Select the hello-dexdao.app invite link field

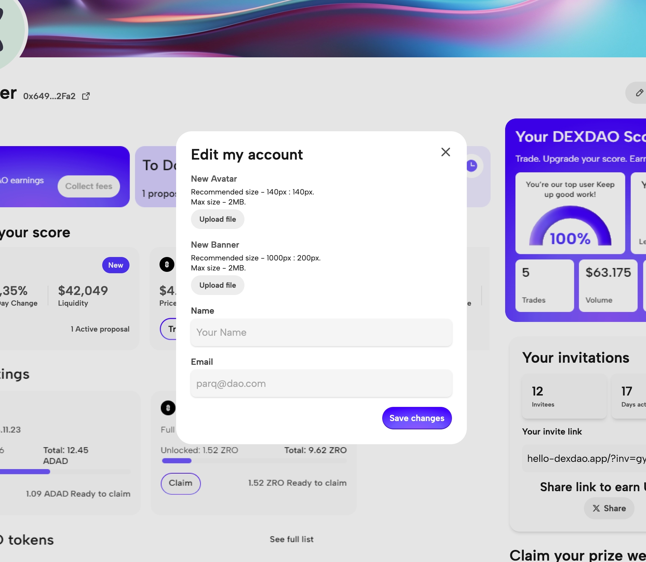586,458
